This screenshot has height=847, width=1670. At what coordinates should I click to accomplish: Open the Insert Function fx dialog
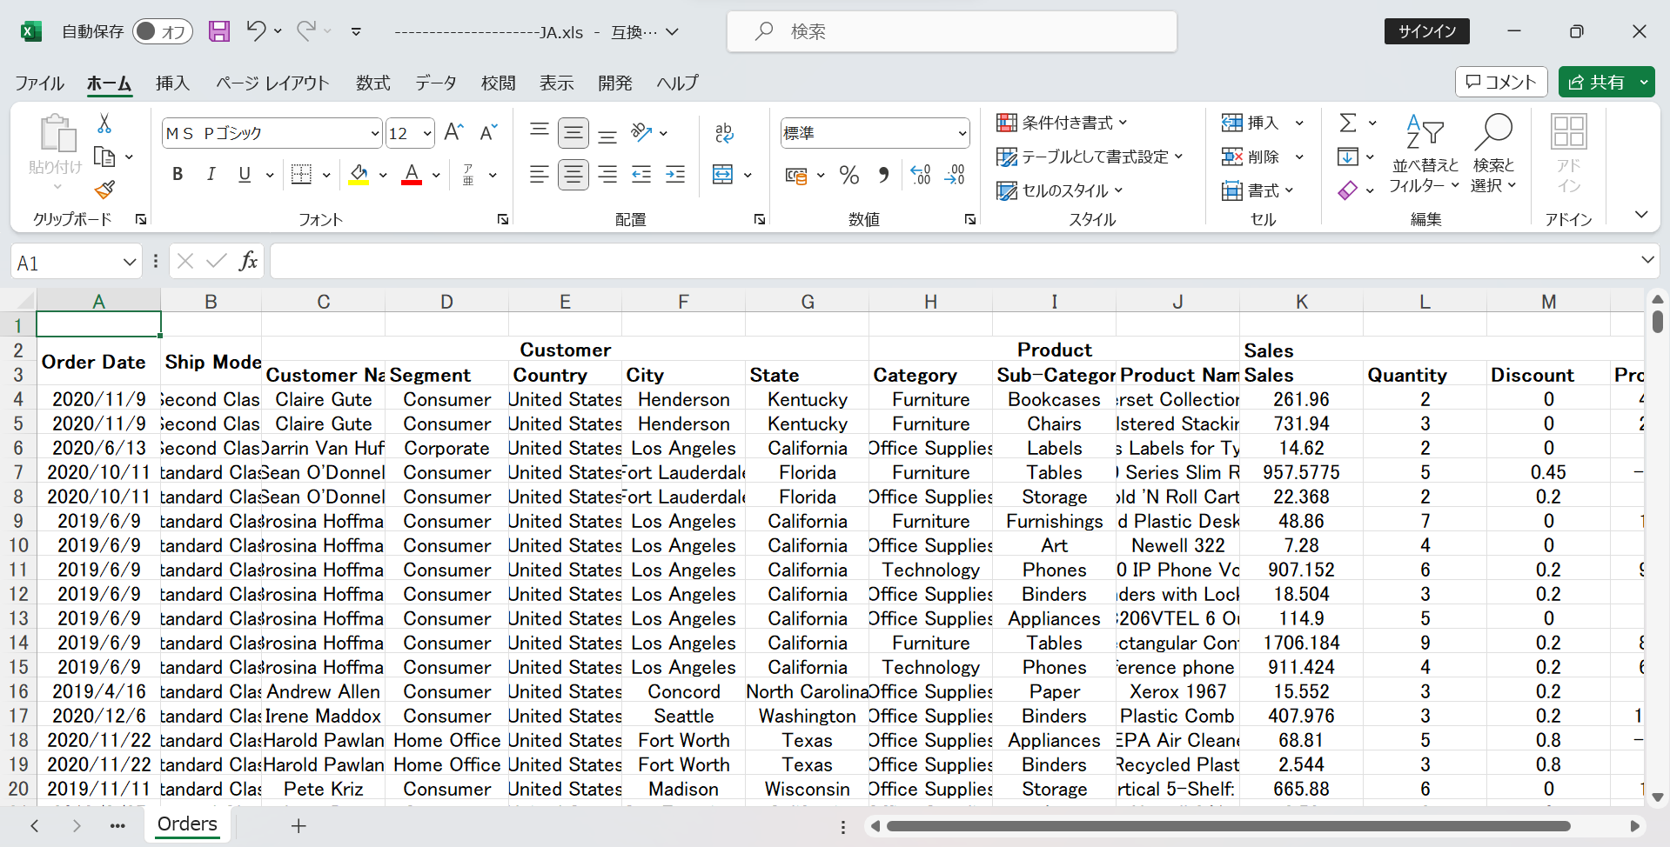pos(248,261)
